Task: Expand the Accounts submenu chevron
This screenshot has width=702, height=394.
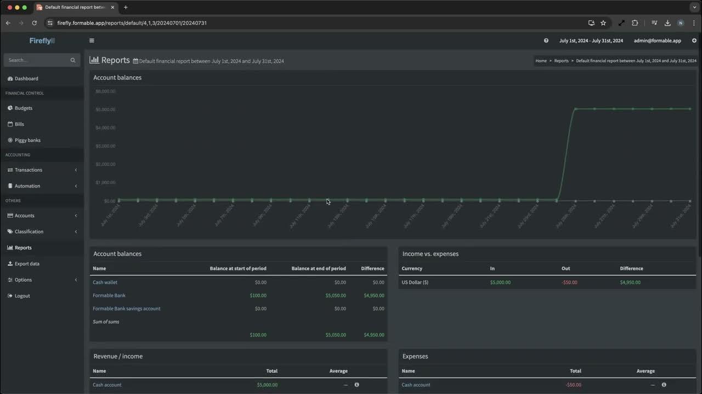Action: pos(76,216)
